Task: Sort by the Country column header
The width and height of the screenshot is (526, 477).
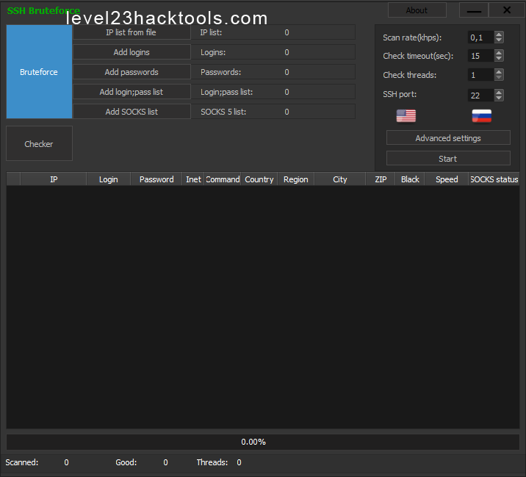Action: coord(259,179)
